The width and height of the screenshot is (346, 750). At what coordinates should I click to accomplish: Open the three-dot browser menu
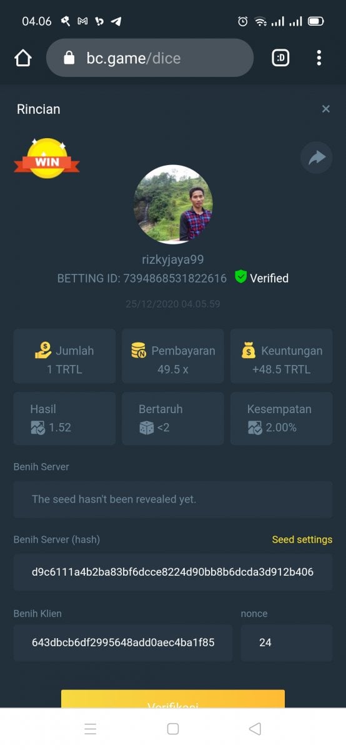coord(319,58)
